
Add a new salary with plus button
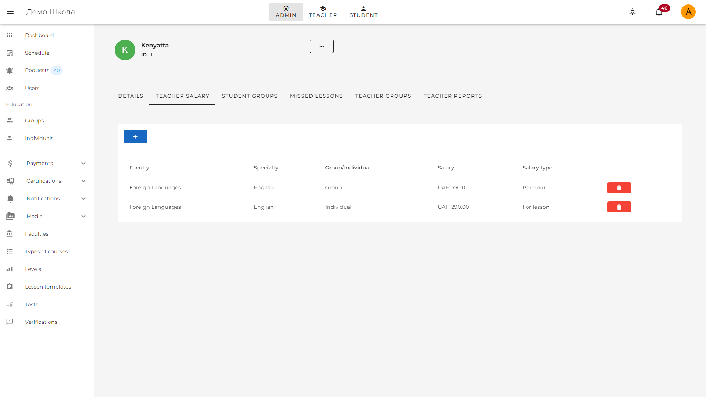point(135,136)
